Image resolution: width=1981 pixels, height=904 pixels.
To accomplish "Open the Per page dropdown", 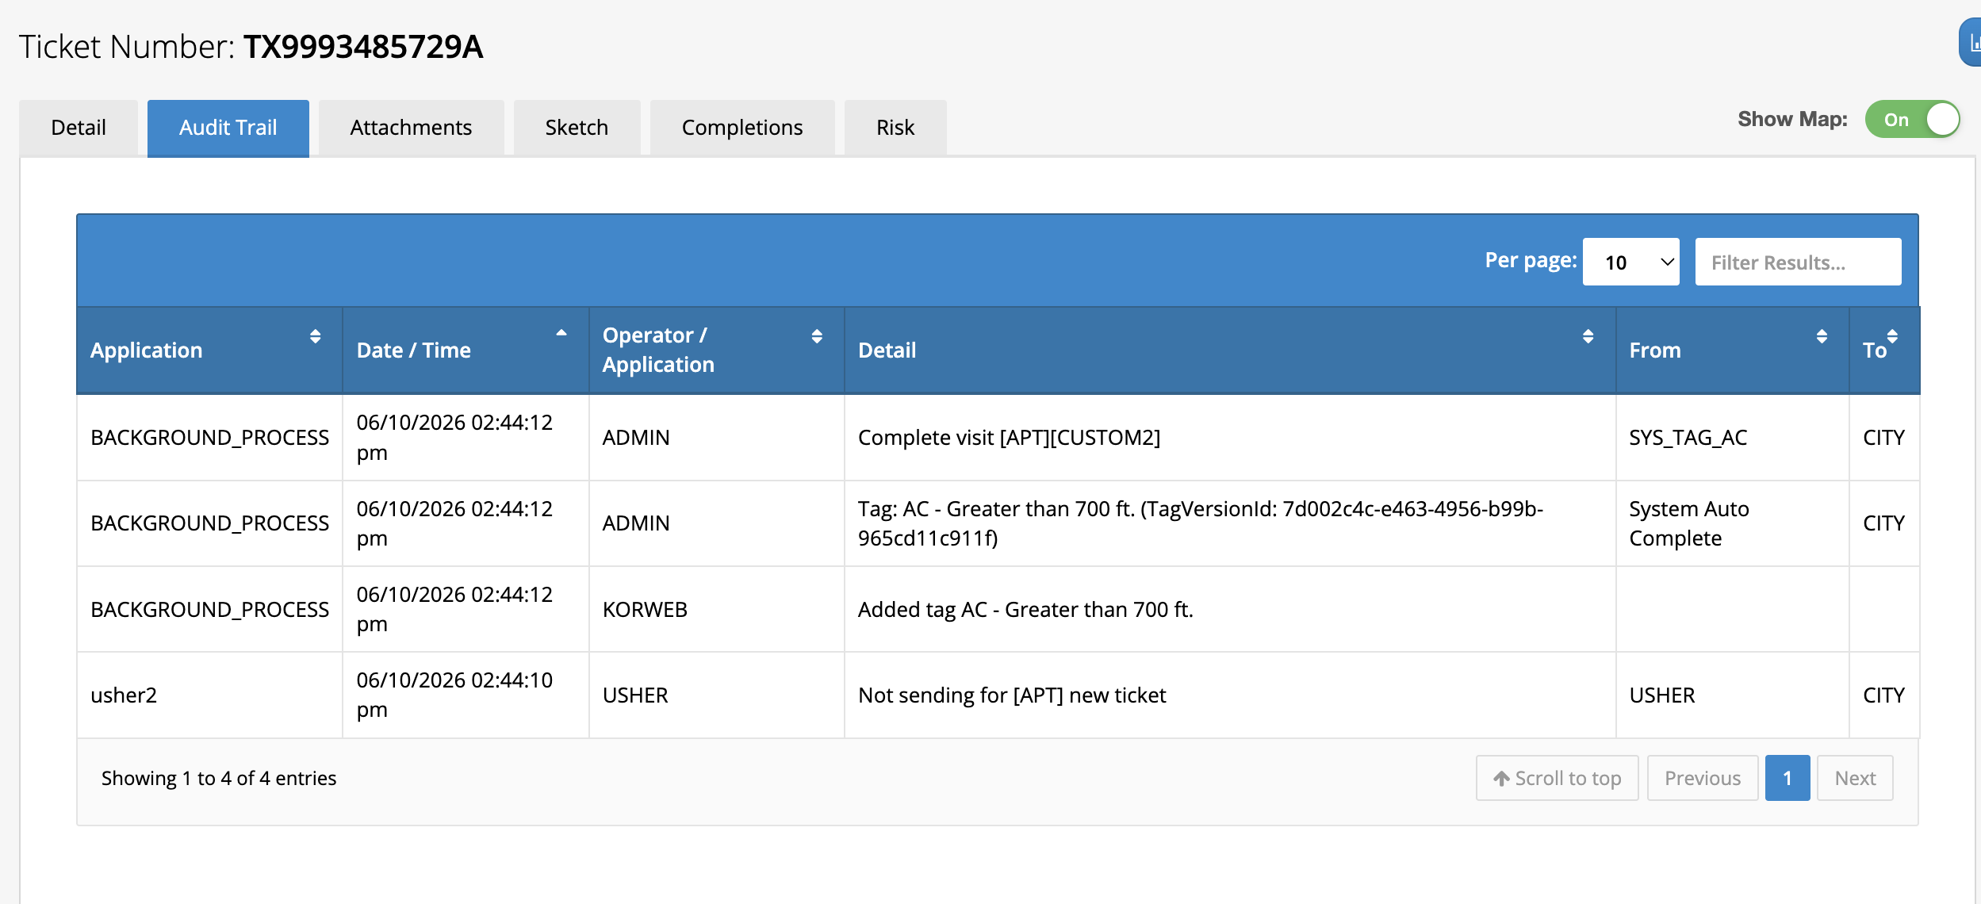I will point(1630,262).
